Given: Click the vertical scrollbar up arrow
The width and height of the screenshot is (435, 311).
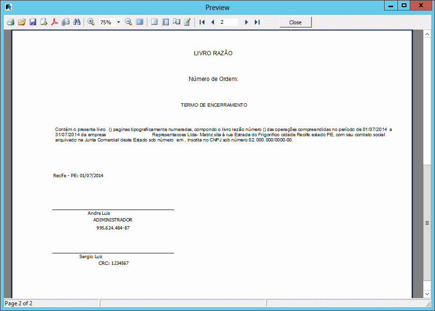Looking at the screenshot, I should coord(427,34).
